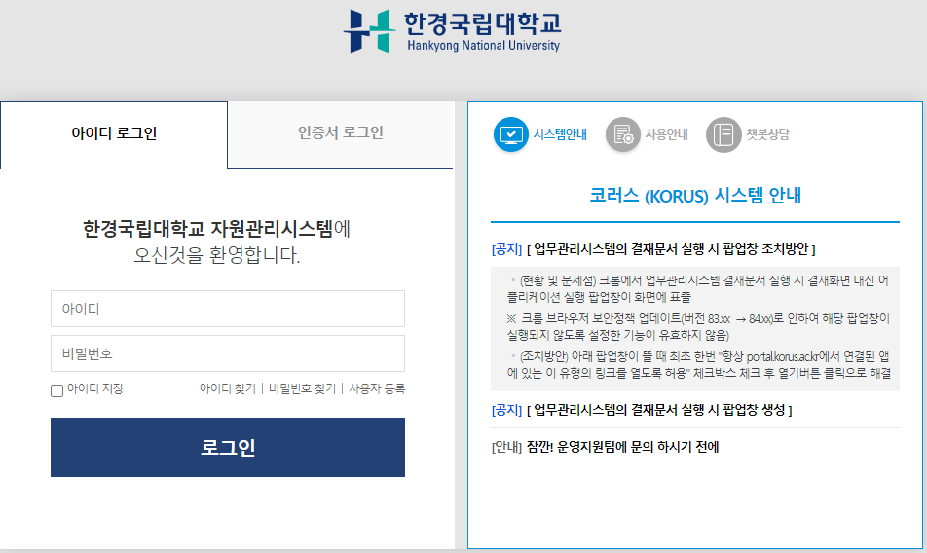Click the 코러스 (KORUS) 시스템 안내 heading
This screenshot has width=927, height=553.
click(695, 195)
